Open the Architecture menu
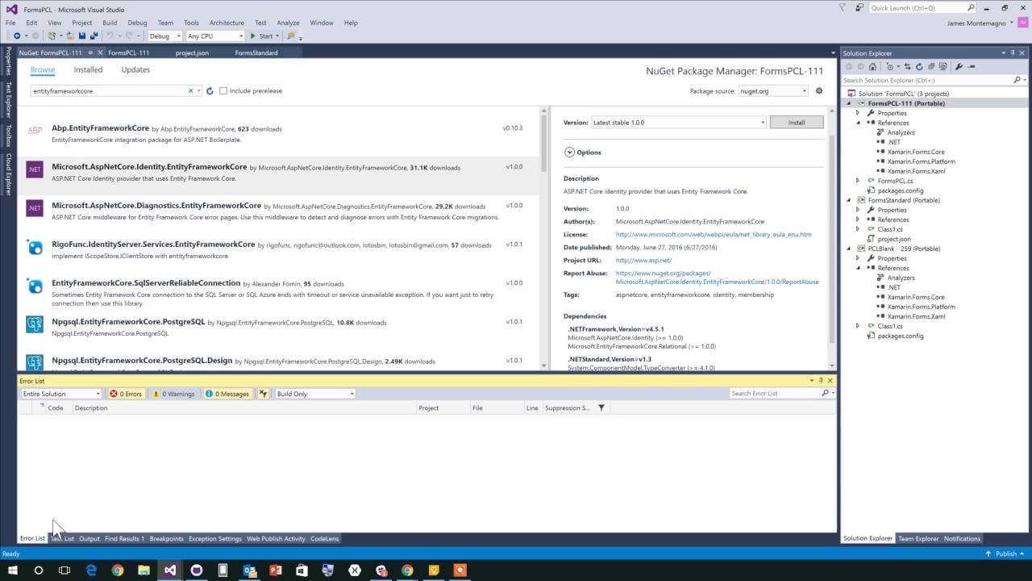 click(227, 23)
